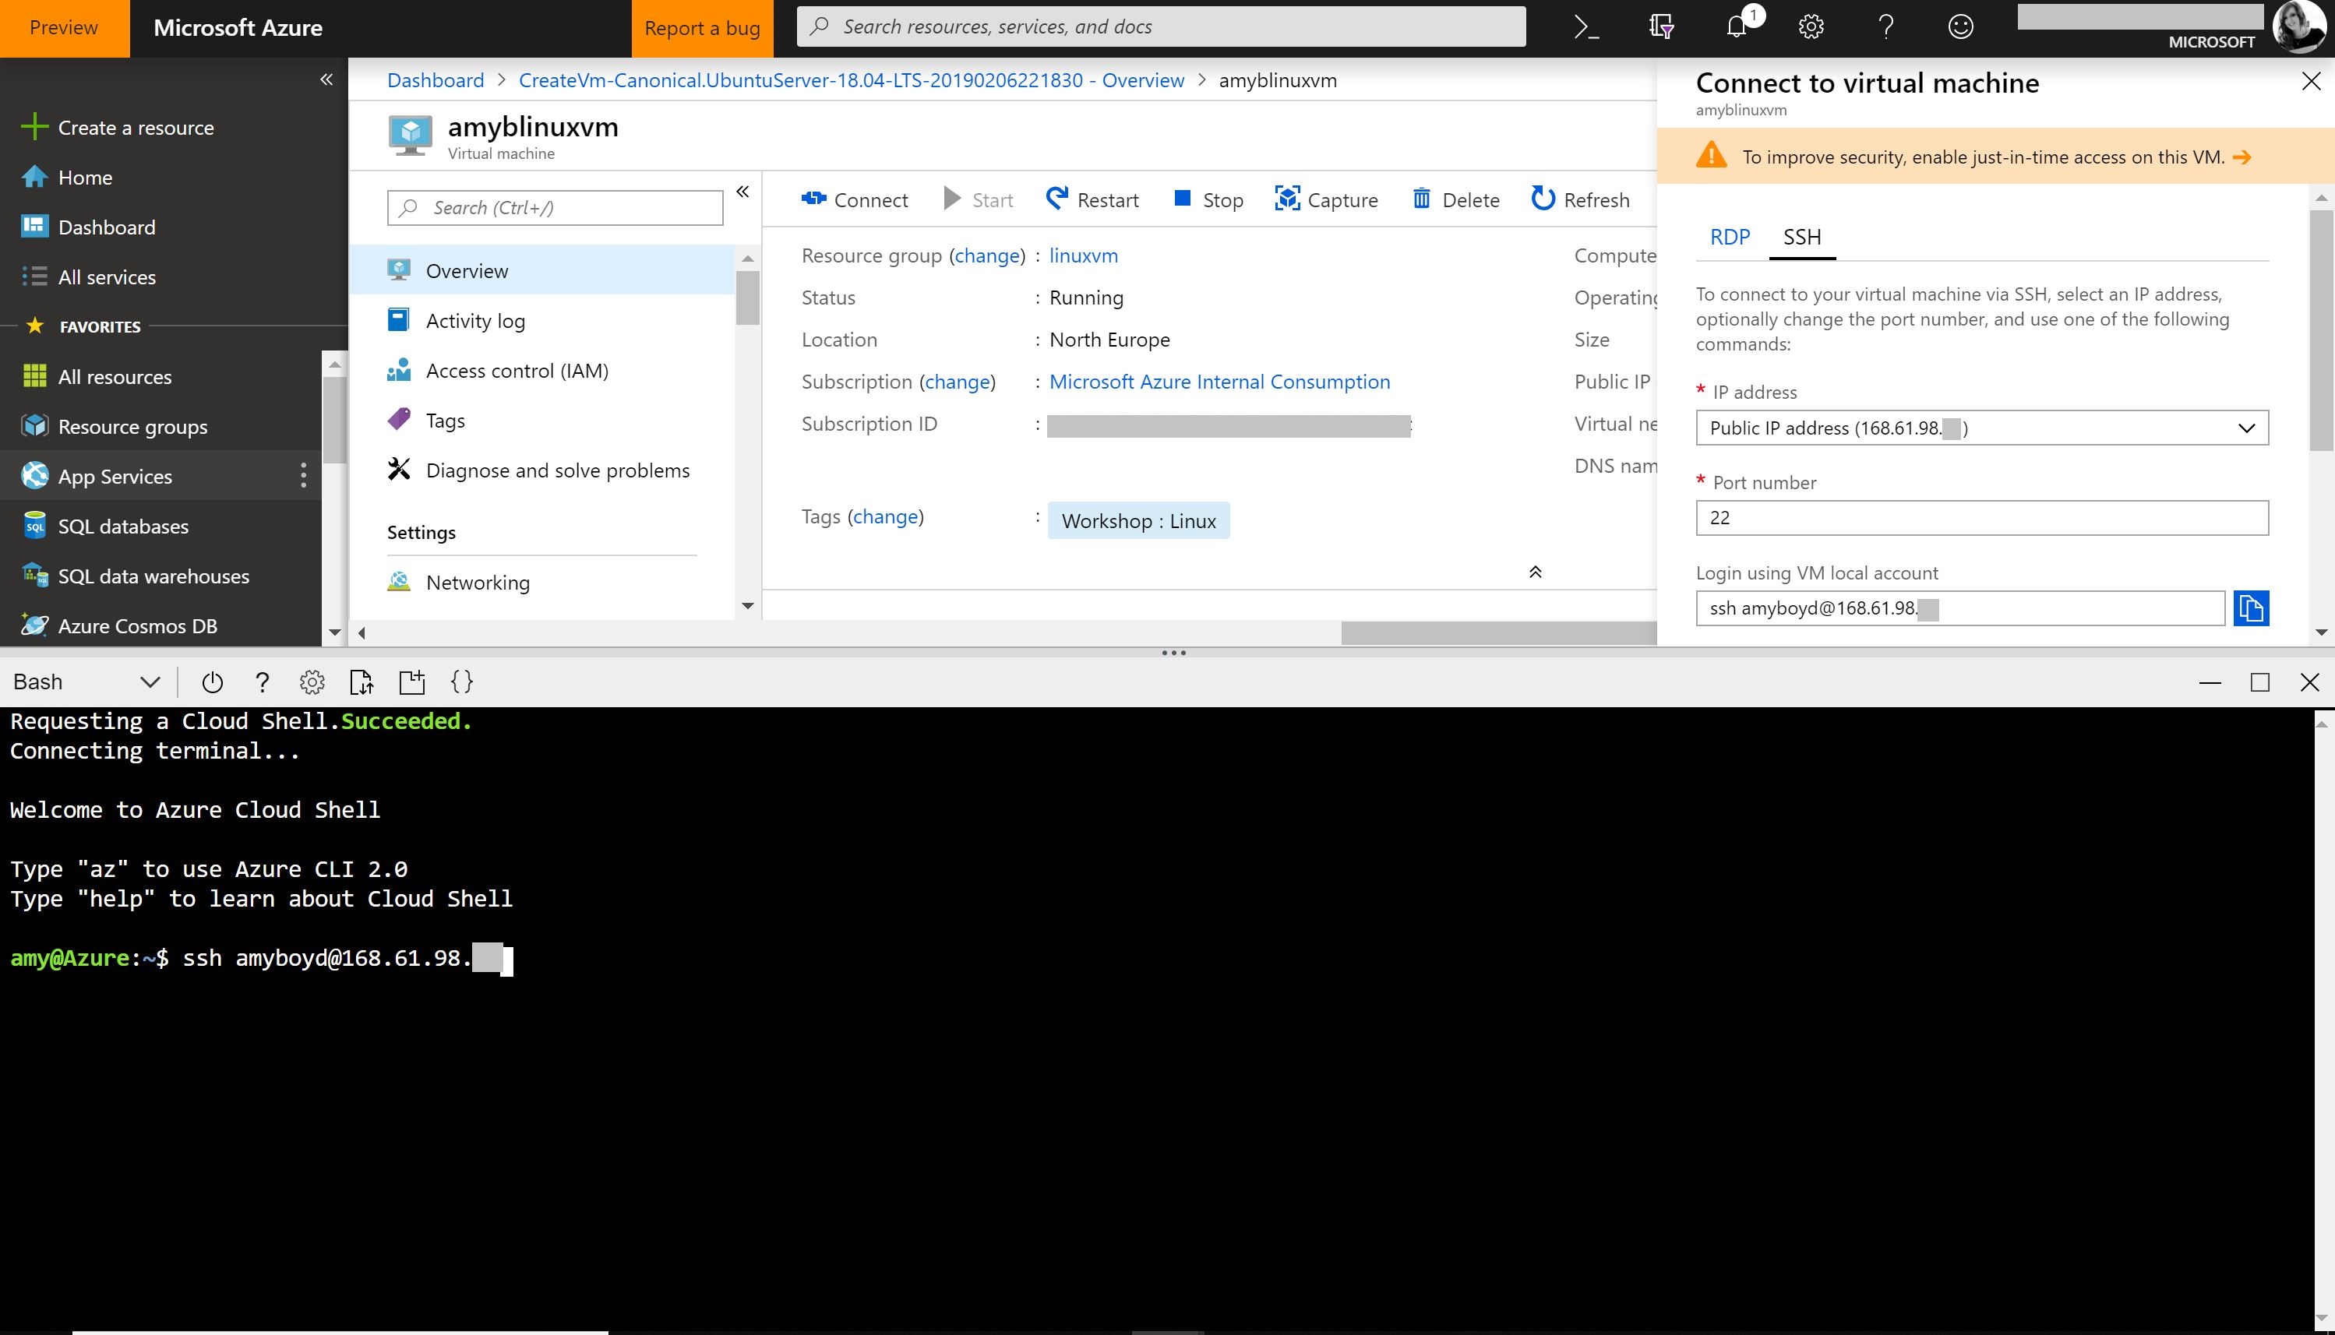Click the Connect toolbar button
Image resolution: width=2335 pixels, height=1335 pixels.
(x=855, y=199)
